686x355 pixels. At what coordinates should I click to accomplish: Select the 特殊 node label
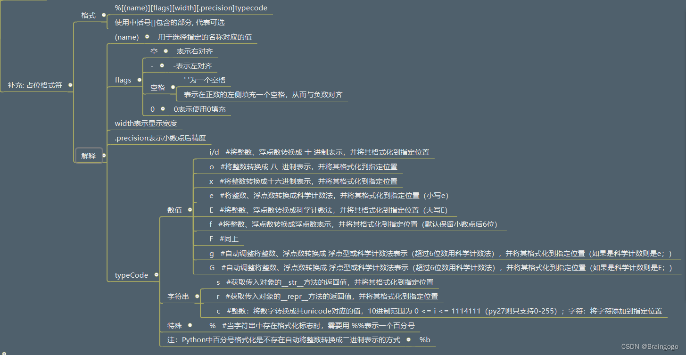[x=174, y=325]
